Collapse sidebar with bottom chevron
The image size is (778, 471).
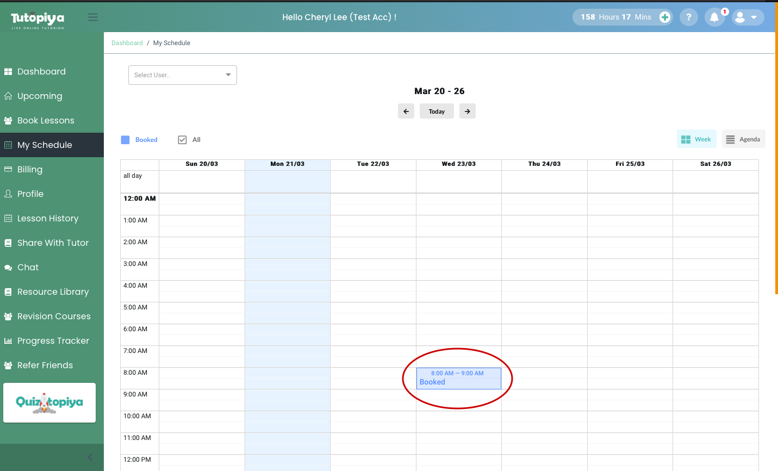[90, 457]
